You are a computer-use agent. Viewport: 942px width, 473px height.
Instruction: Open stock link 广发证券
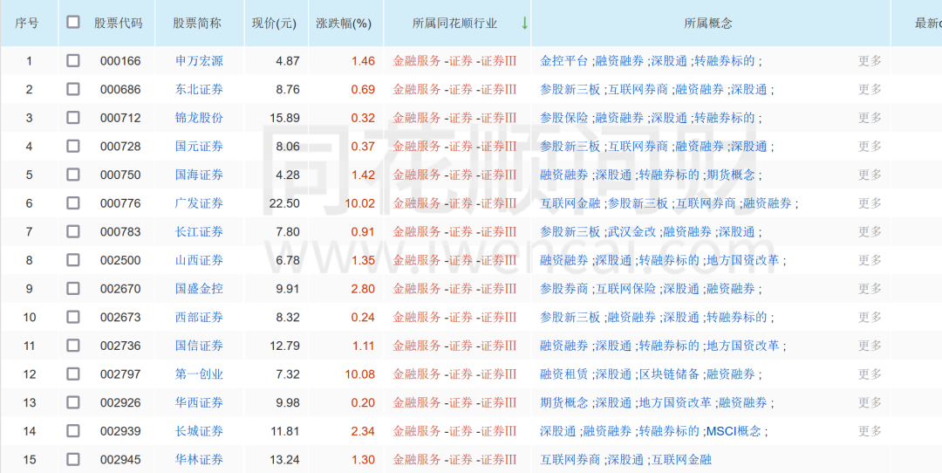pyautogui.click(x=199, y=203)
